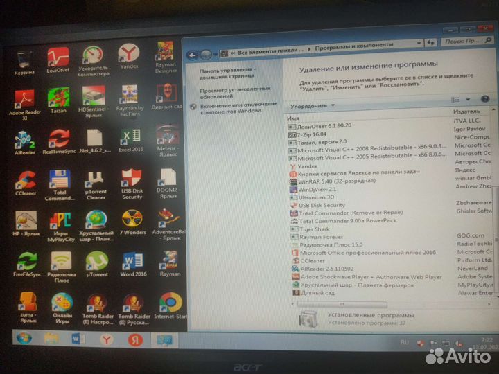
Task: Go to Панель управления домашняя страница
Action: [229, 74]
